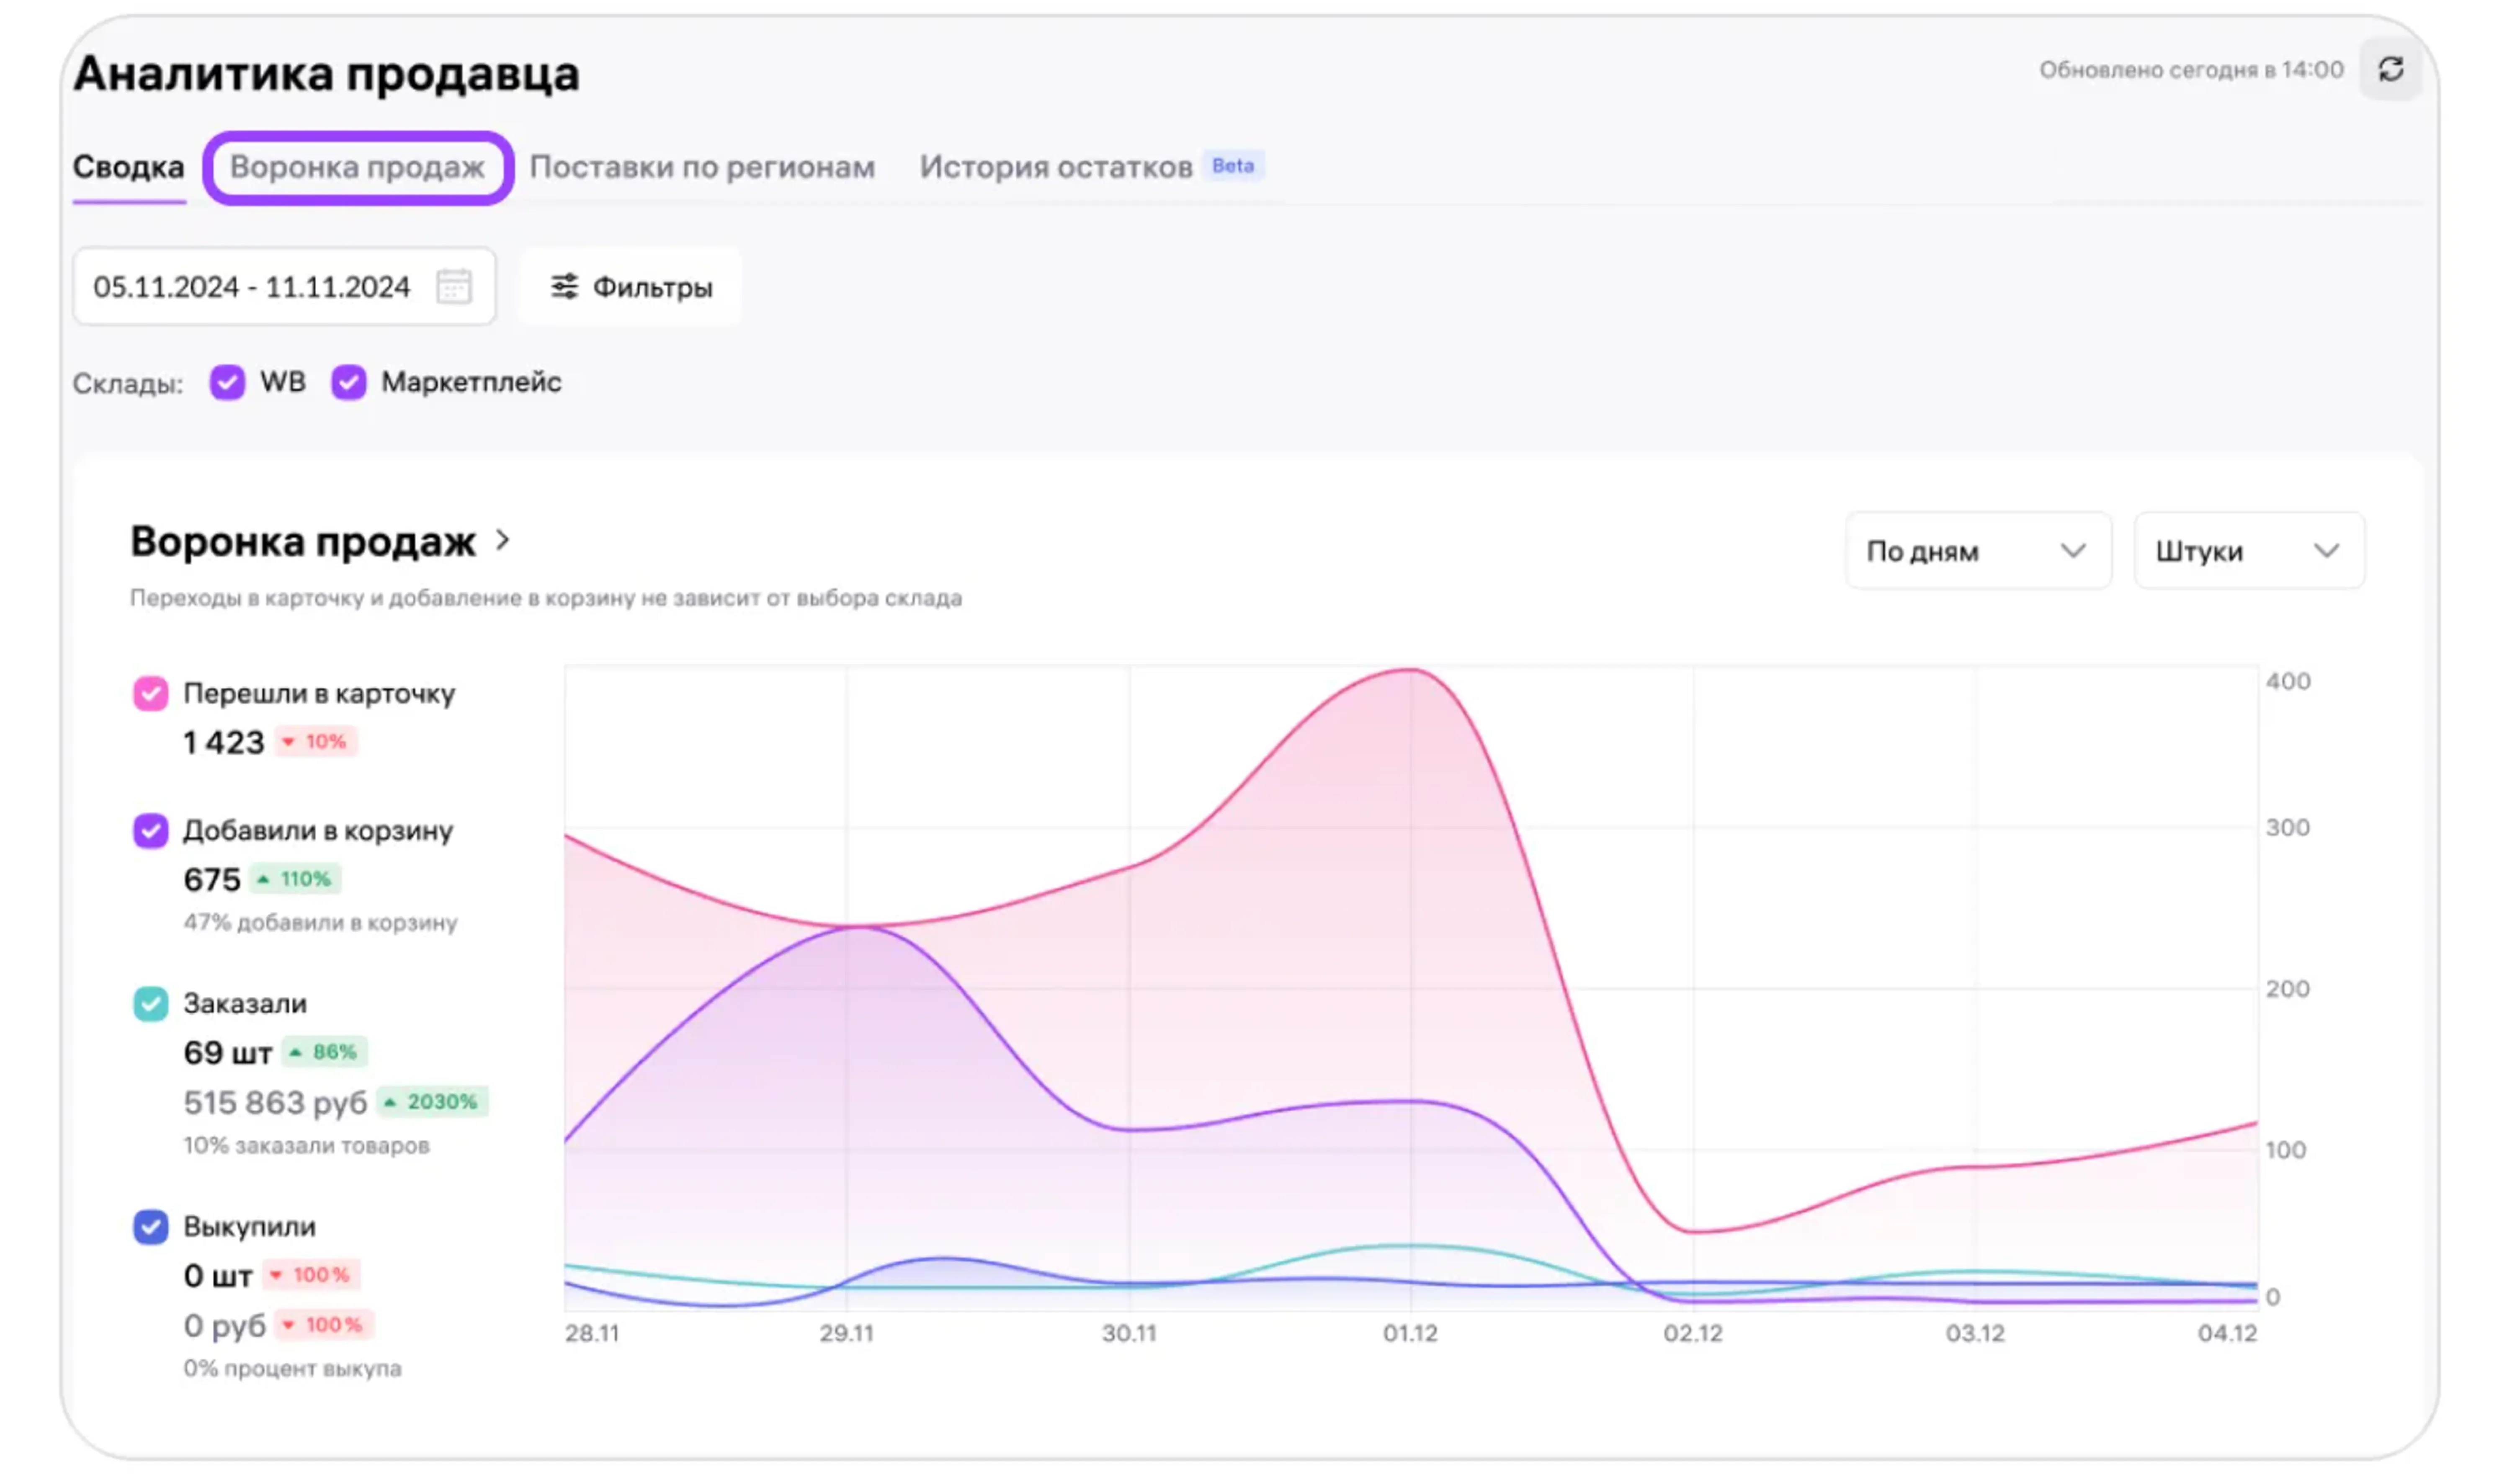This screenshot has width=2520, height=1480.
Task: Click the refresh data icon
Action: tap(2390, 69)
